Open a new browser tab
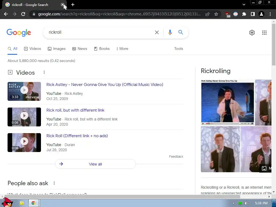The width and height of the screenshot is (276, 207). [73, 5]
